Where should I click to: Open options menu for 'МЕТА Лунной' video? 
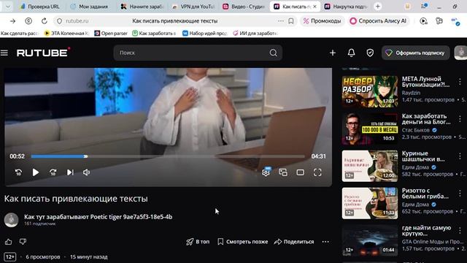(x=460, y=81)
